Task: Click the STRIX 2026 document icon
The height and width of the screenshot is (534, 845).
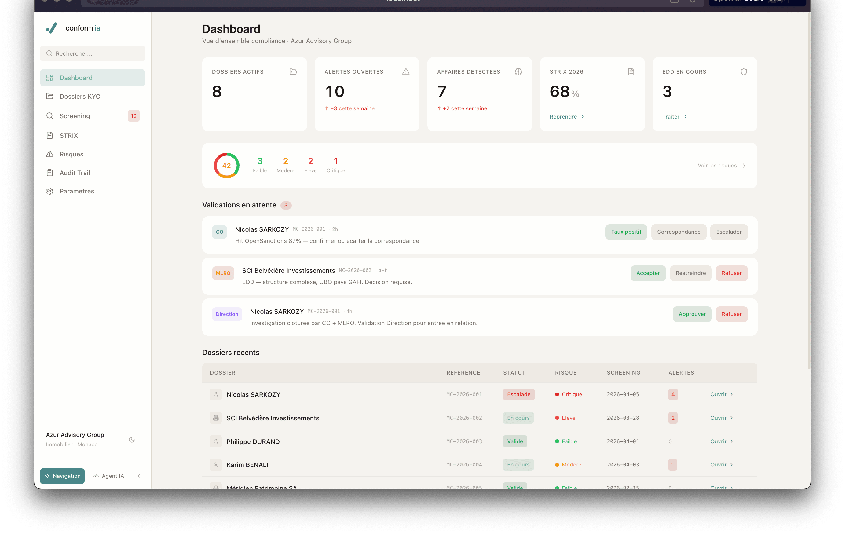Action: 631,71
